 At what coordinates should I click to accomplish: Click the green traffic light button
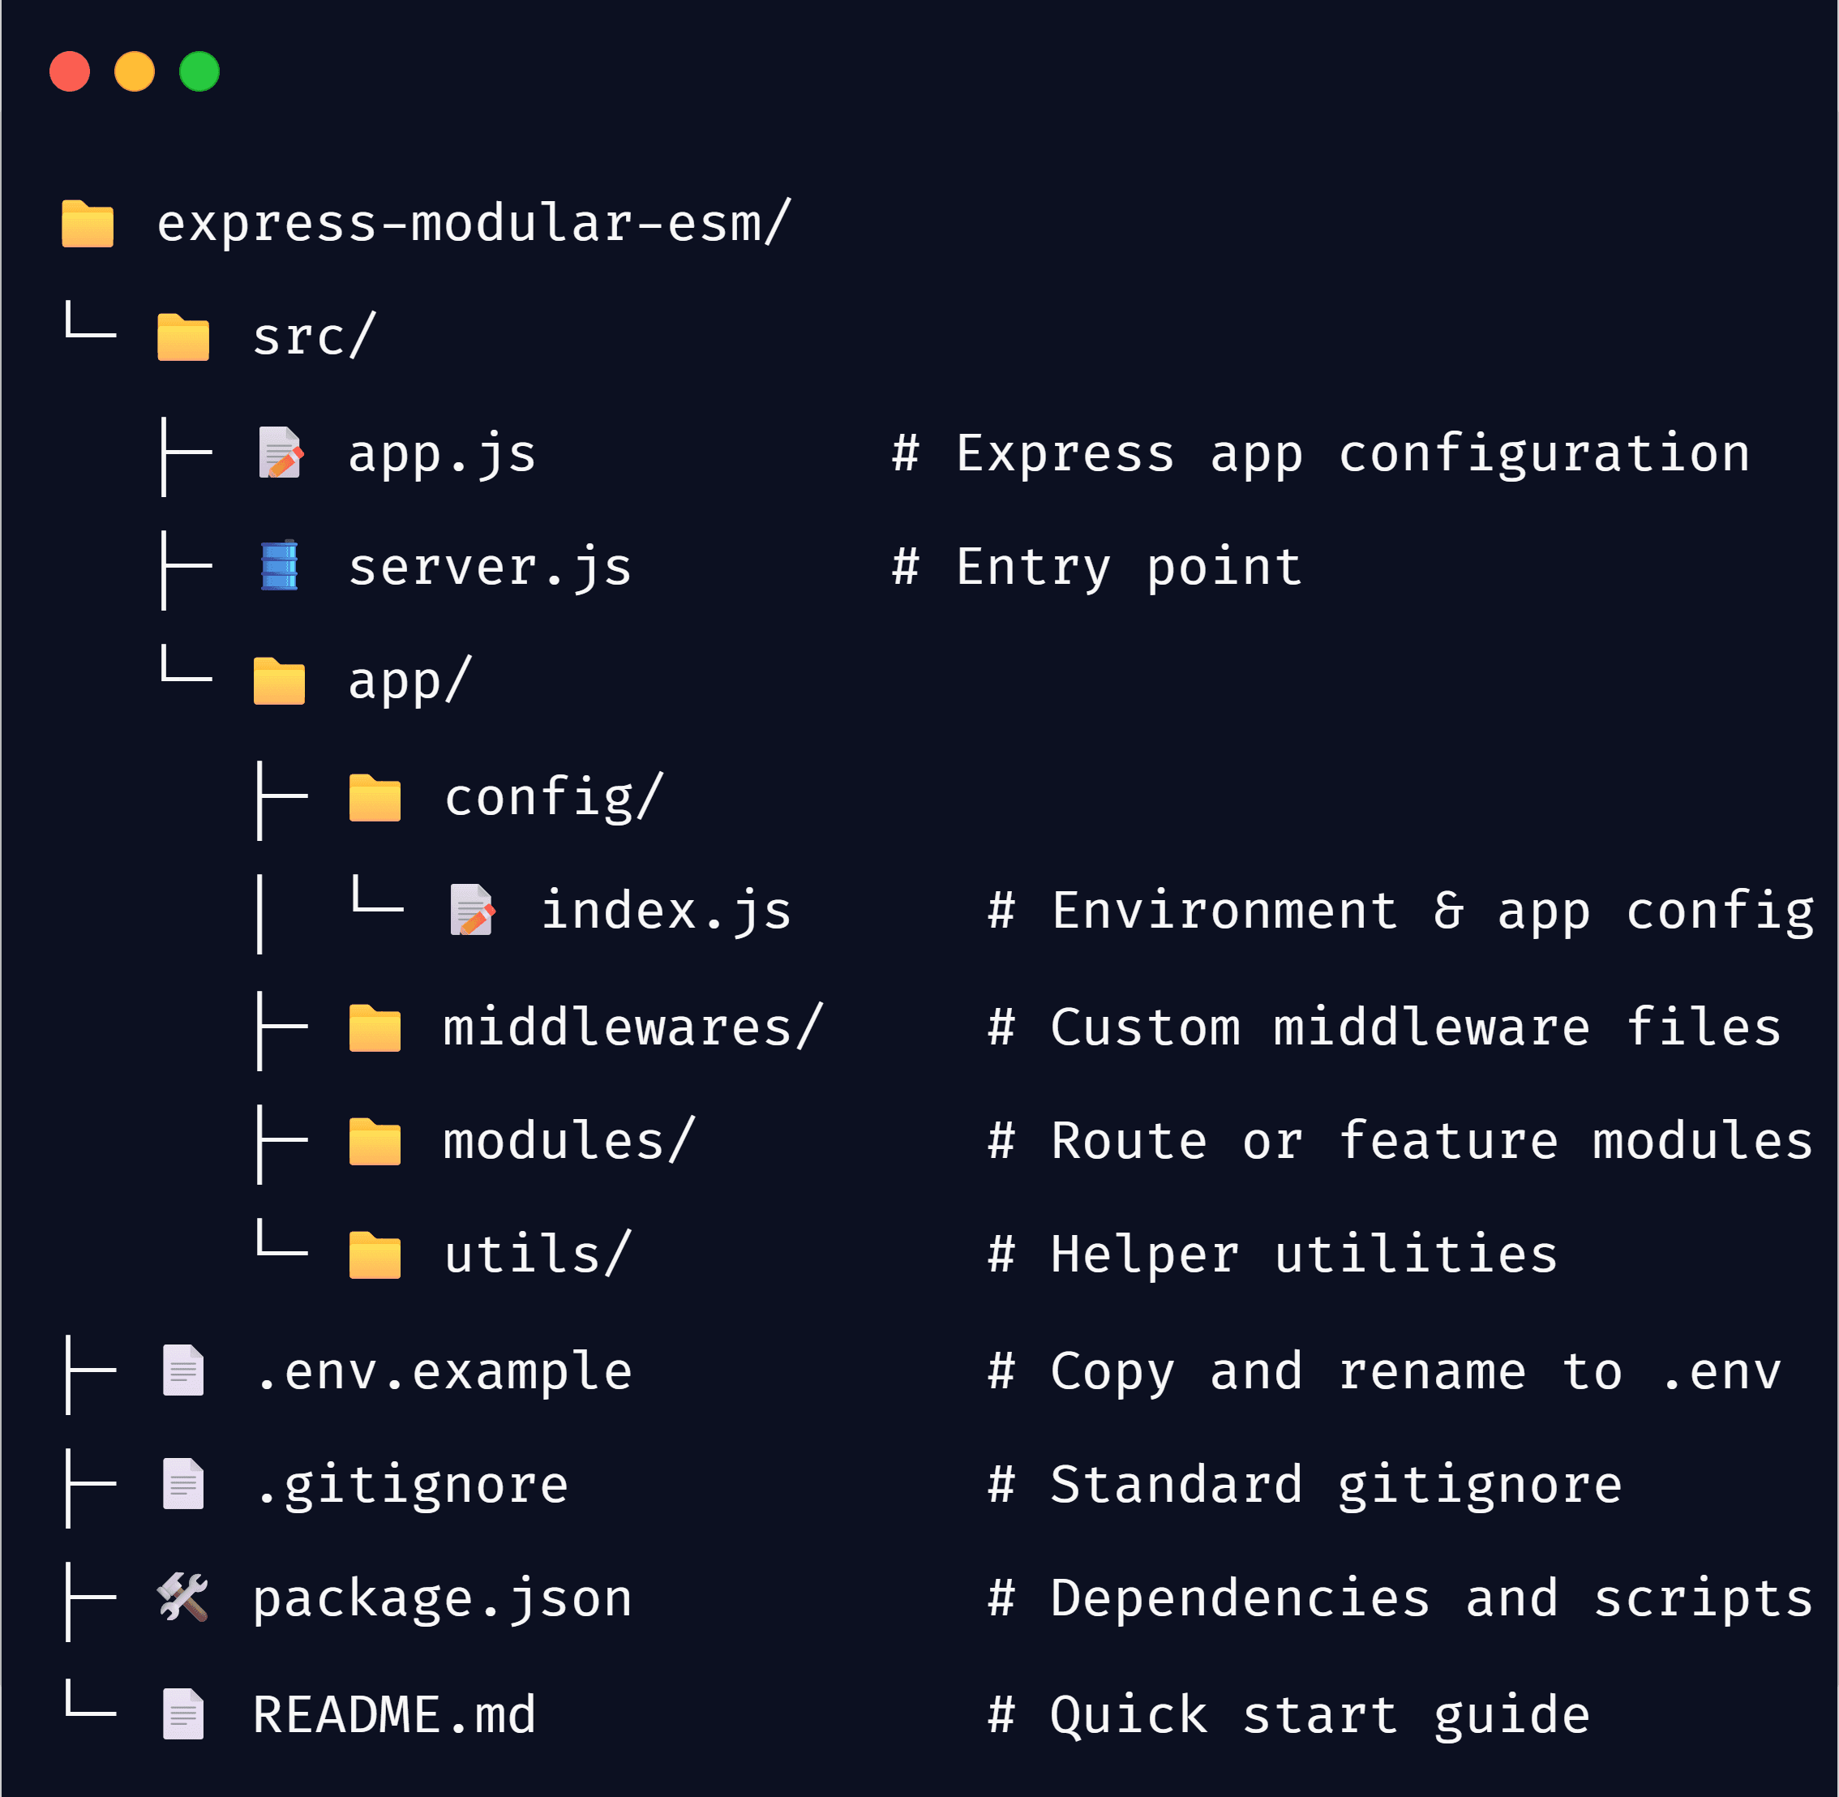point(199,71)
